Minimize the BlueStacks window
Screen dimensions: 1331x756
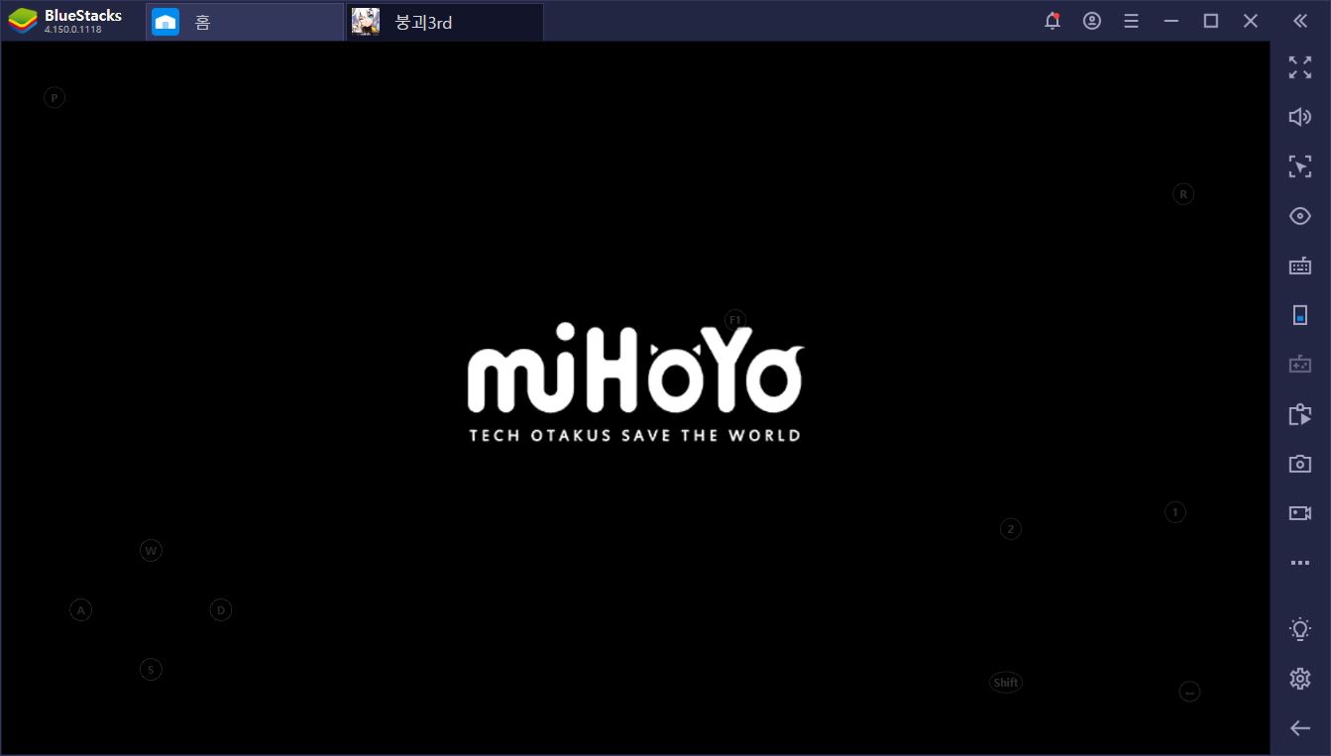pyautogui.click(x=1171, y=21)
